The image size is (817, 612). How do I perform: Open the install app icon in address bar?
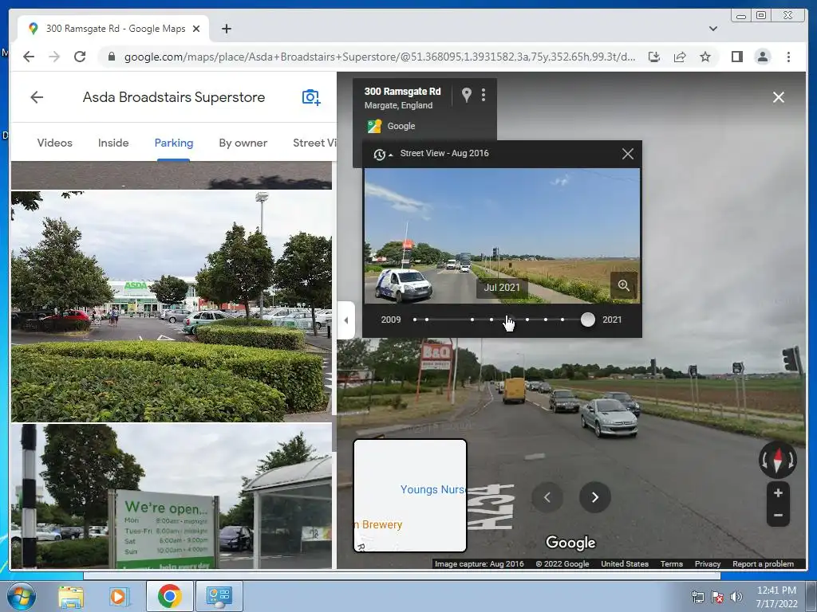[x=654, y=57]
